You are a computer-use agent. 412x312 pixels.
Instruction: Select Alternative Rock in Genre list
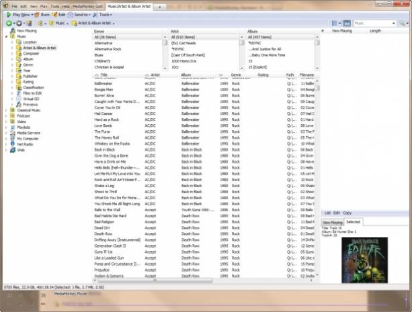tap(108, 49)
